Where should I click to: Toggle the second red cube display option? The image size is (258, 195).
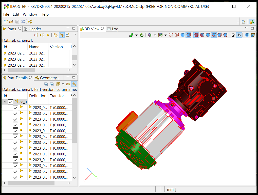(202, 35)
